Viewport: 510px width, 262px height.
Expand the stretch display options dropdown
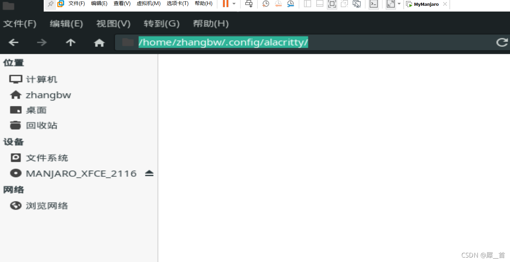click(x=399, y=4)
